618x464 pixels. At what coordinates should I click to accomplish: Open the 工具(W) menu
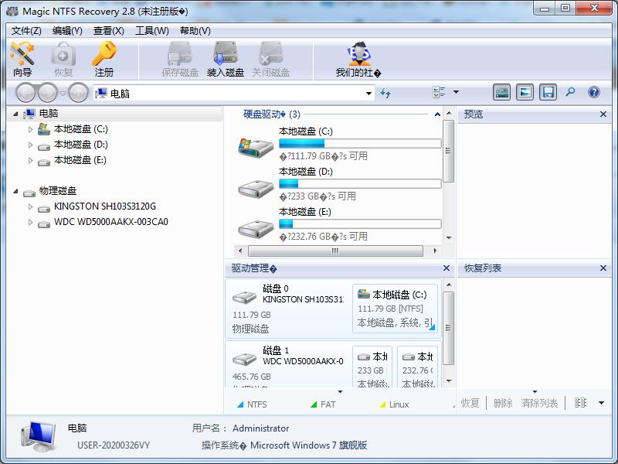point(151,31)
